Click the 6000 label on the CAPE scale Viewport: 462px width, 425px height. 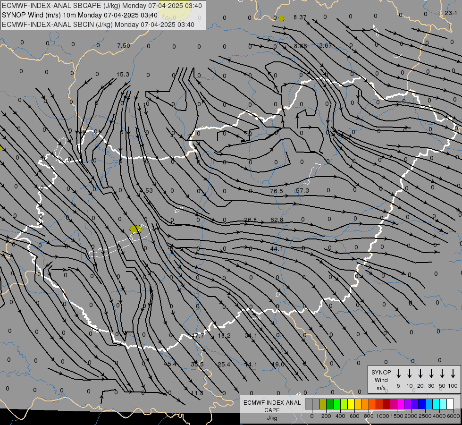pos(453,416)
